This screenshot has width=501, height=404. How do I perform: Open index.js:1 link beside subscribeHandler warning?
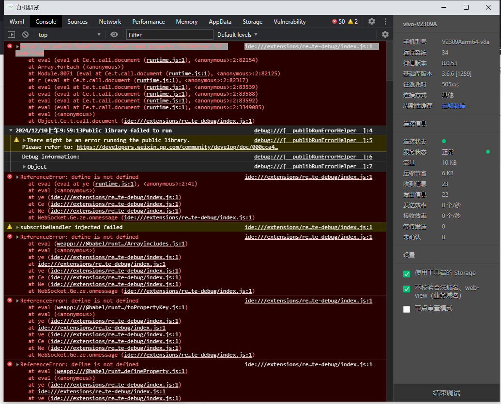[308, 227]
